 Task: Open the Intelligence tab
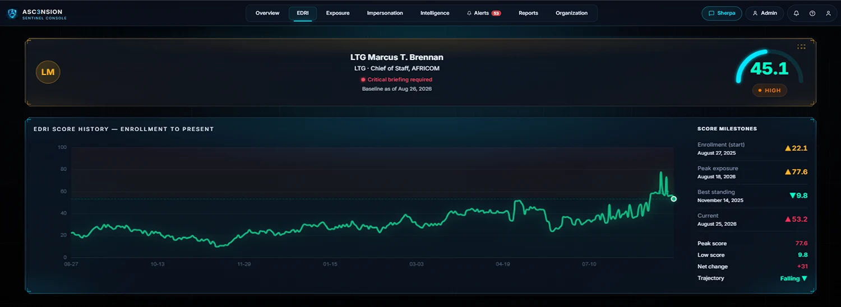(x=435, y=13)
